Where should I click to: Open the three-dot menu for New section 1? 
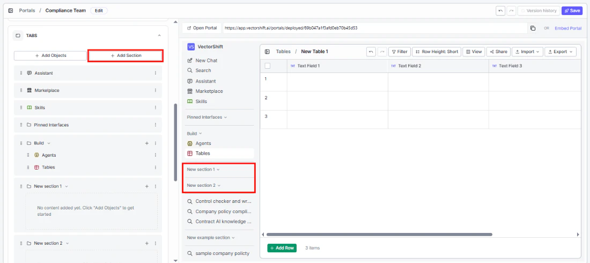[156, 186]
